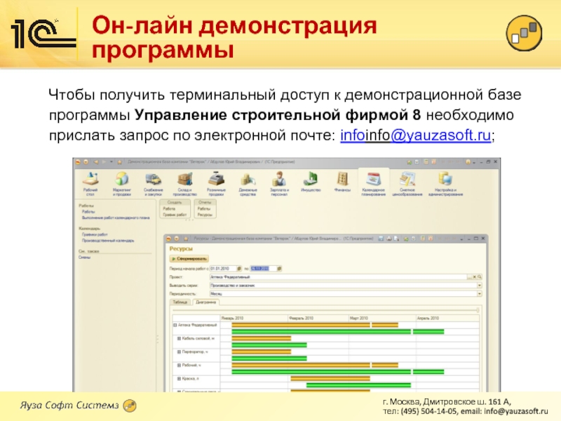Image resolution: width=561 pixels, height=421 pixels.
Task: Click the first orange bar in Аптека Федеративный row
Action: (301, 325)
